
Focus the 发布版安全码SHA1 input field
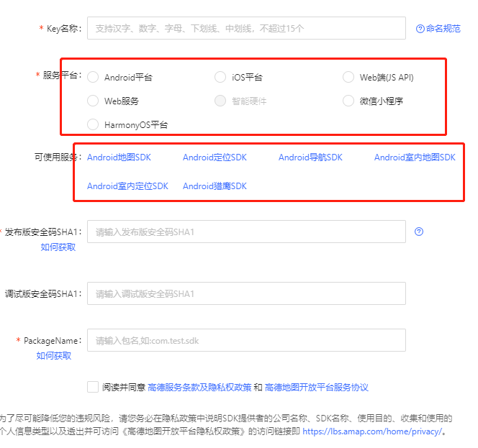[x=246, y=232]
